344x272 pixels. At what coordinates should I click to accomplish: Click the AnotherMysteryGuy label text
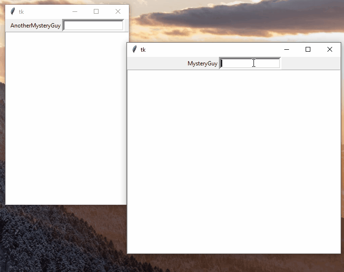[x=36, y=26]
